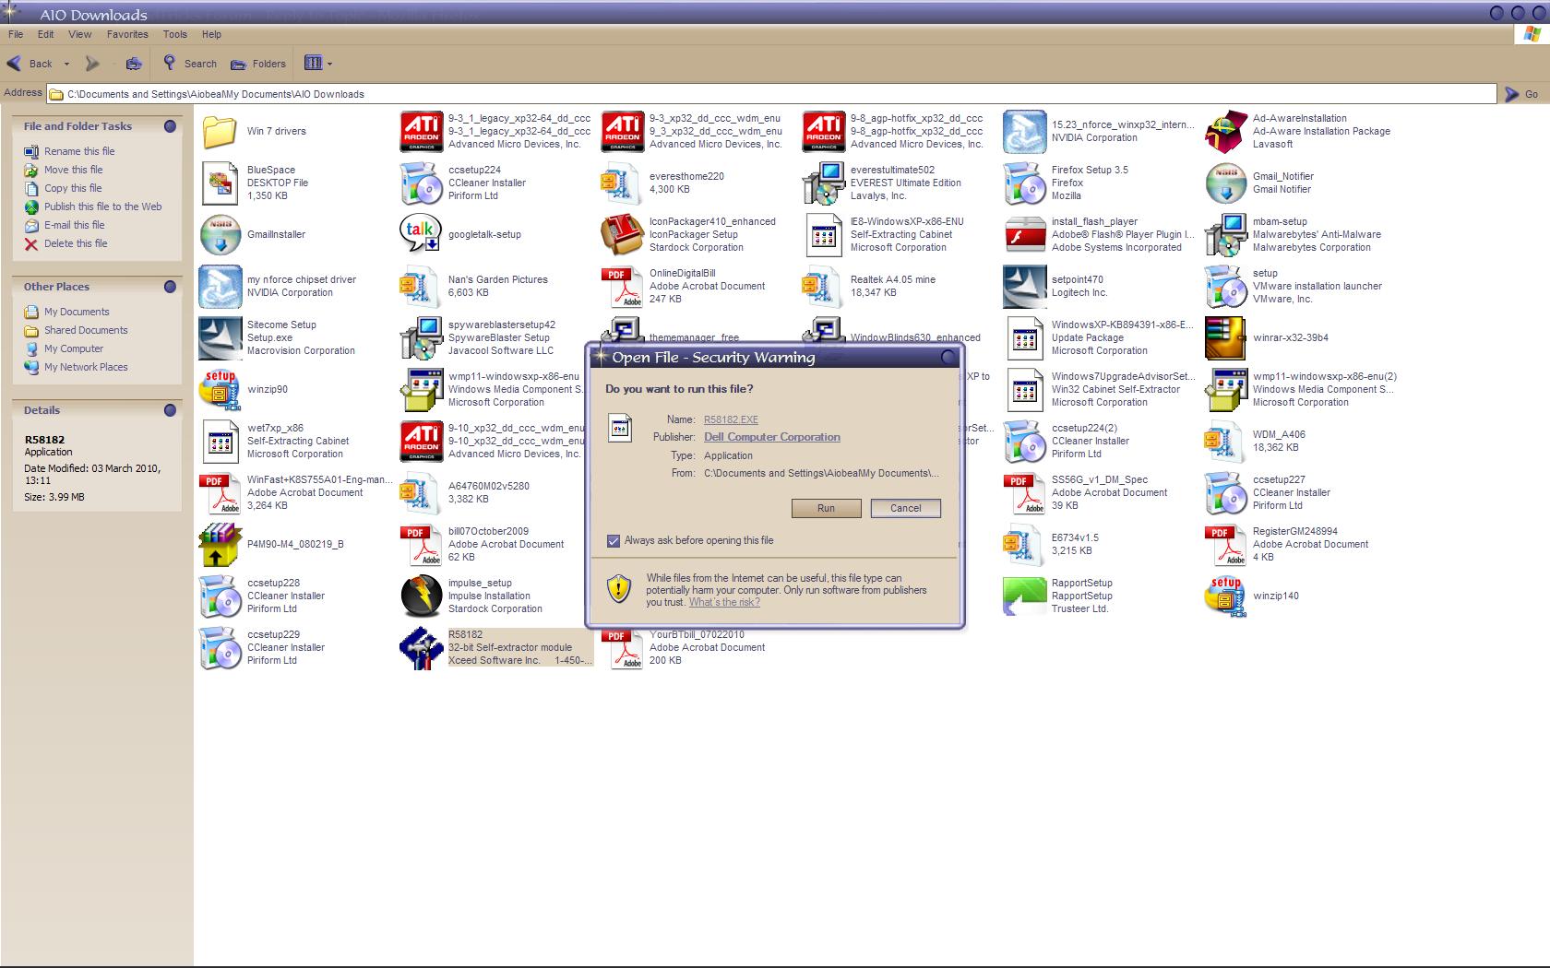Collapse the Other Places panel
Screen dimensions: 1550x968
click(x=170, y=287)
